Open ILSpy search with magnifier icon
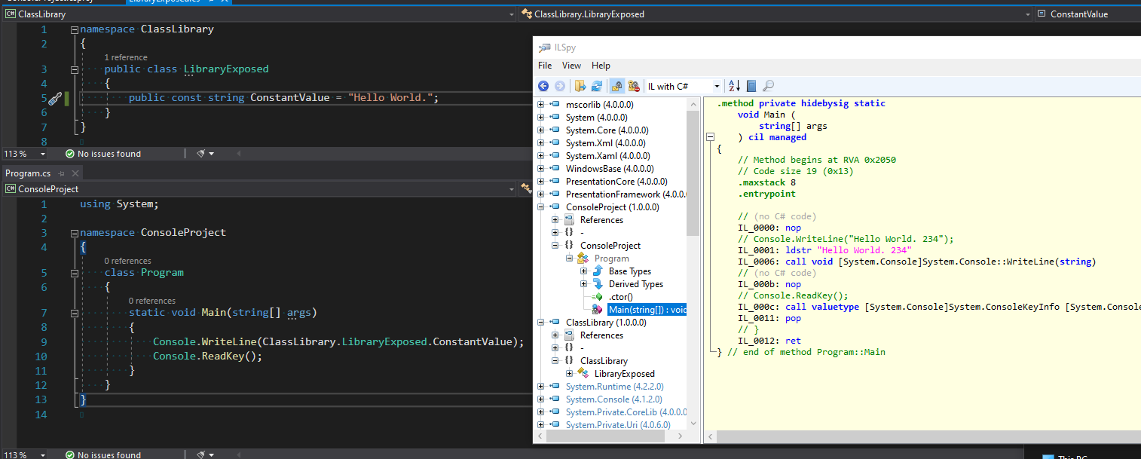1141x459 pixels. pos(768,86)
